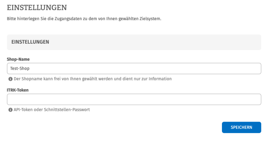
Task: Select the gray EINSTELLUNGEN section header bar
Action: (x=134, y=42)
